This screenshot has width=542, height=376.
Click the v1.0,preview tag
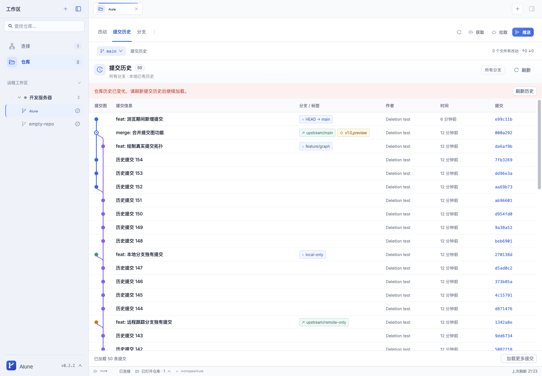pos(353,133)
